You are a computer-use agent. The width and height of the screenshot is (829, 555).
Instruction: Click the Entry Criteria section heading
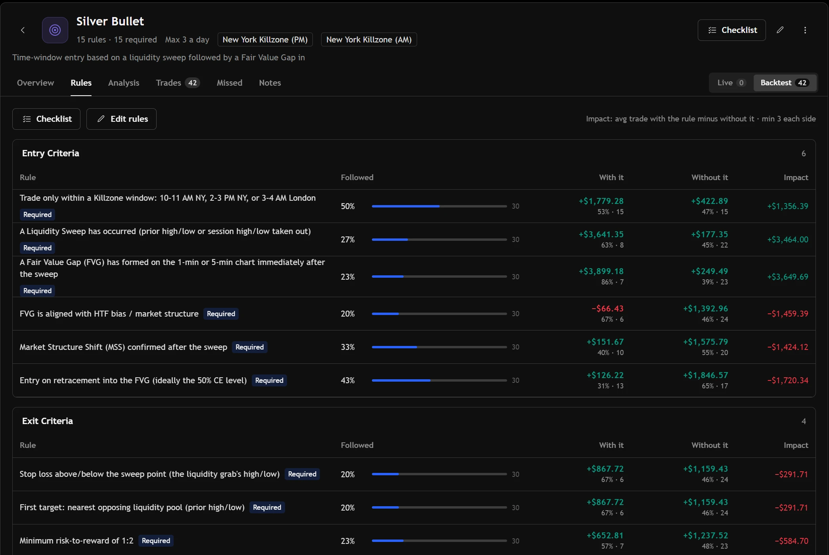coord(51,153)
